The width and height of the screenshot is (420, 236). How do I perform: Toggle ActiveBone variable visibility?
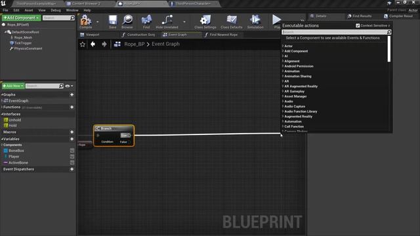tap(72, 163)
